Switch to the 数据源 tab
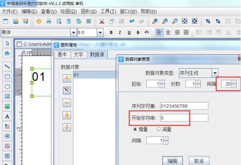 tap(97, 55)
